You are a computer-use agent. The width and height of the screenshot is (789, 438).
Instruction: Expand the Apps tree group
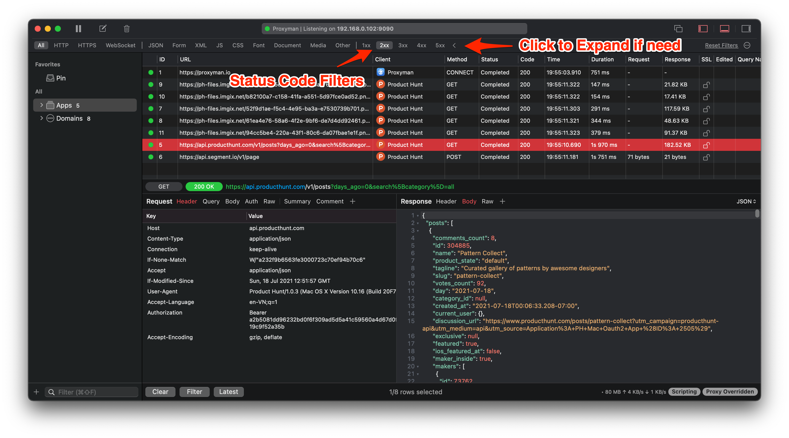41,105
